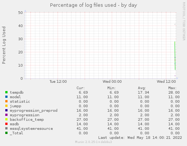Viewport: 187px width, 146px height.
Task: Select the msdb legend label
Action: tap(14, 124)
